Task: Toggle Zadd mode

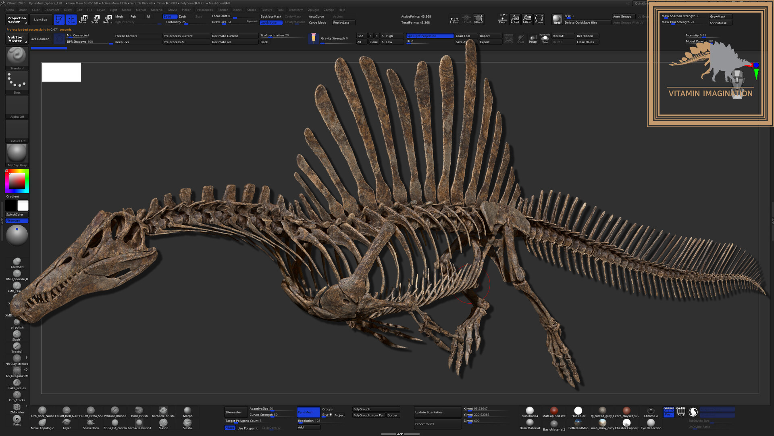Action: click(x=170, y=17)
